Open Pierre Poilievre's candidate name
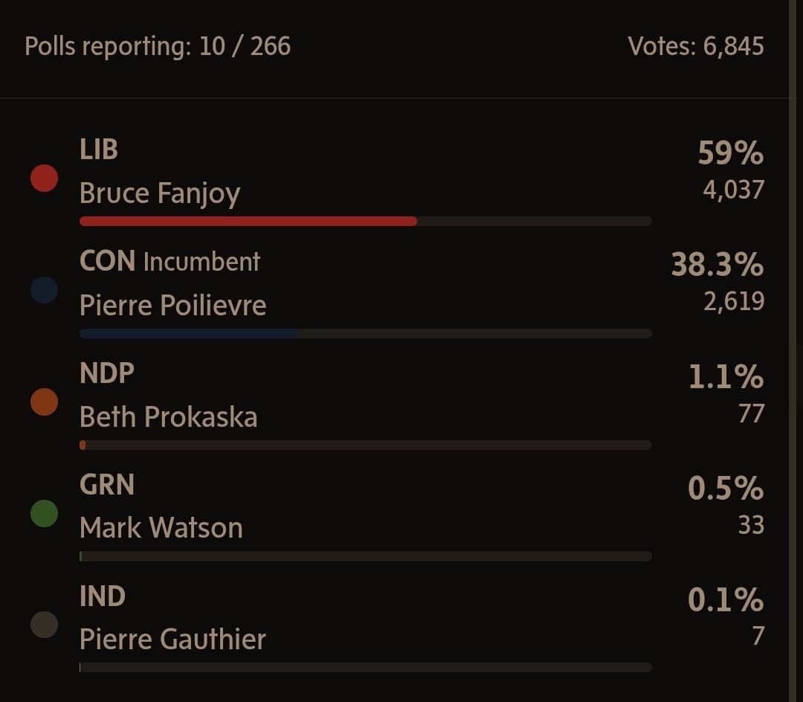This screenshot has width=803, height=702. [x=172, y=305]
